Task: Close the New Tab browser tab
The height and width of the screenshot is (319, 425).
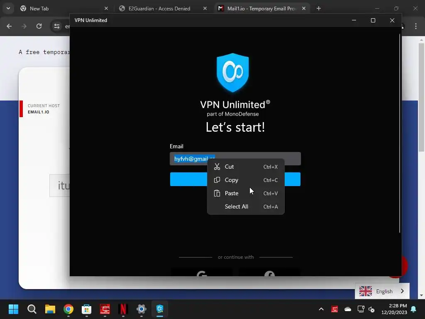Action: coord(106,8)
